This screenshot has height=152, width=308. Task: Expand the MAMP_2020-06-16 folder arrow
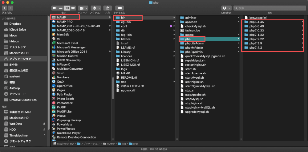[x=110, y=30]
